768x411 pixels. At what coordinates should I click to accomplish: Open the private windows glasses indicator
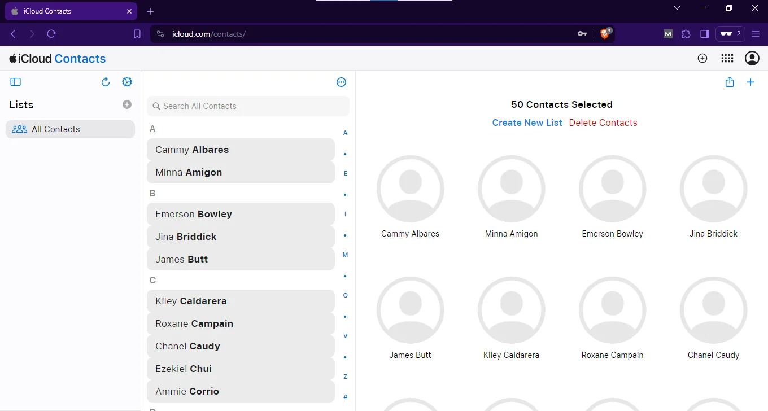730,34
